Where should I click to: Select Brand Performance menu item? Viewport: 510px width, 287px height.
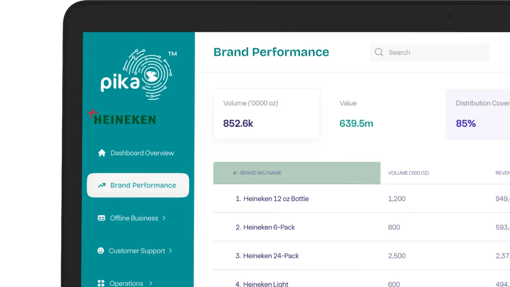[138, 185]
